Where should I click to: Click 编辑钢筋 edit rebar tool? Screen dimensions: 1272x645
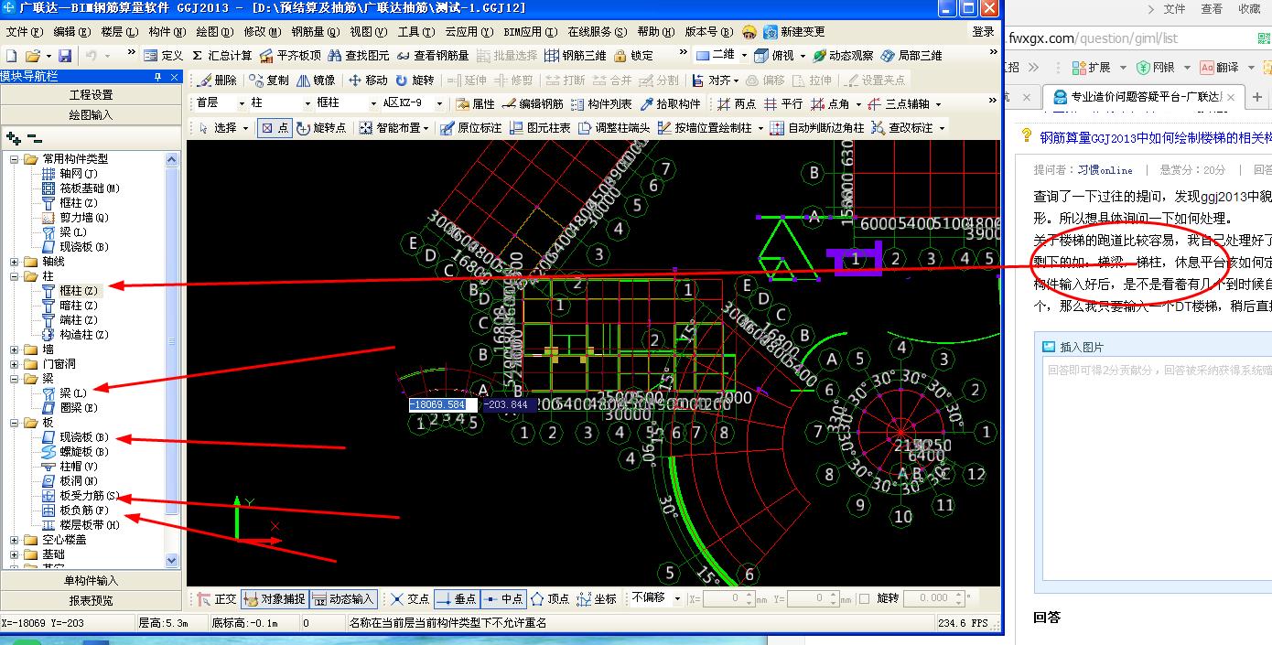(x=533, y=104)
